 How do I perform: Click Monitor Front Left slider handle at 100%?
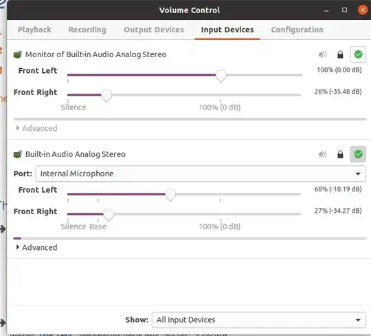coord(221,76)
